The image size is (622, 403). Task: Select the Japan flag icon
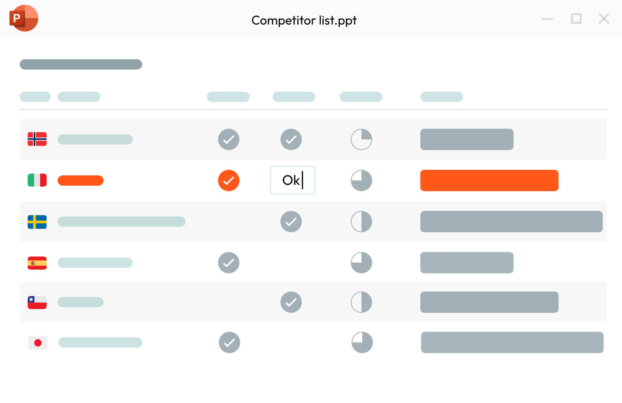[38, 343]
